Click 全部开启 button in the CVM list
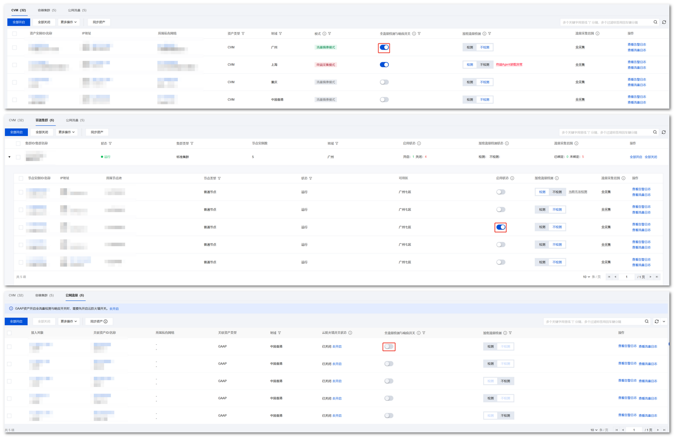674x437 pixels. click(x=19, y=22)
